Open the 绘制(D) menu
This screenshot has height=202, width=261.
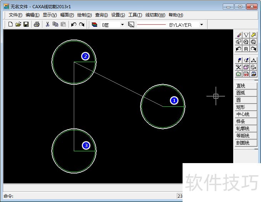point(84,15)
